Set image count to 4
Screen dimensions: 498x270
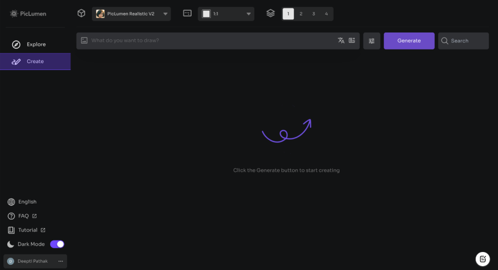(326, 14)
